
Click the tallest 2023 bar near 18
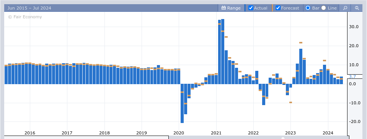pos(301,66)
